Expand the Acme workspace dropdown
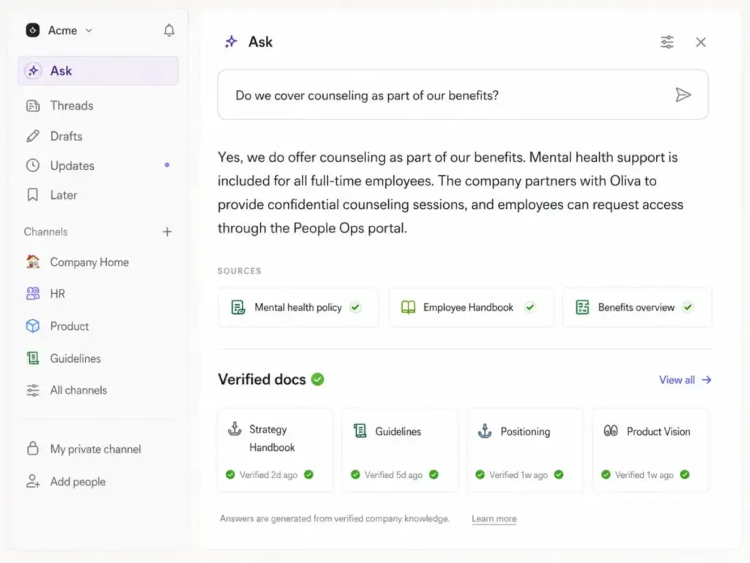750x563 pixels. point(89,31)
